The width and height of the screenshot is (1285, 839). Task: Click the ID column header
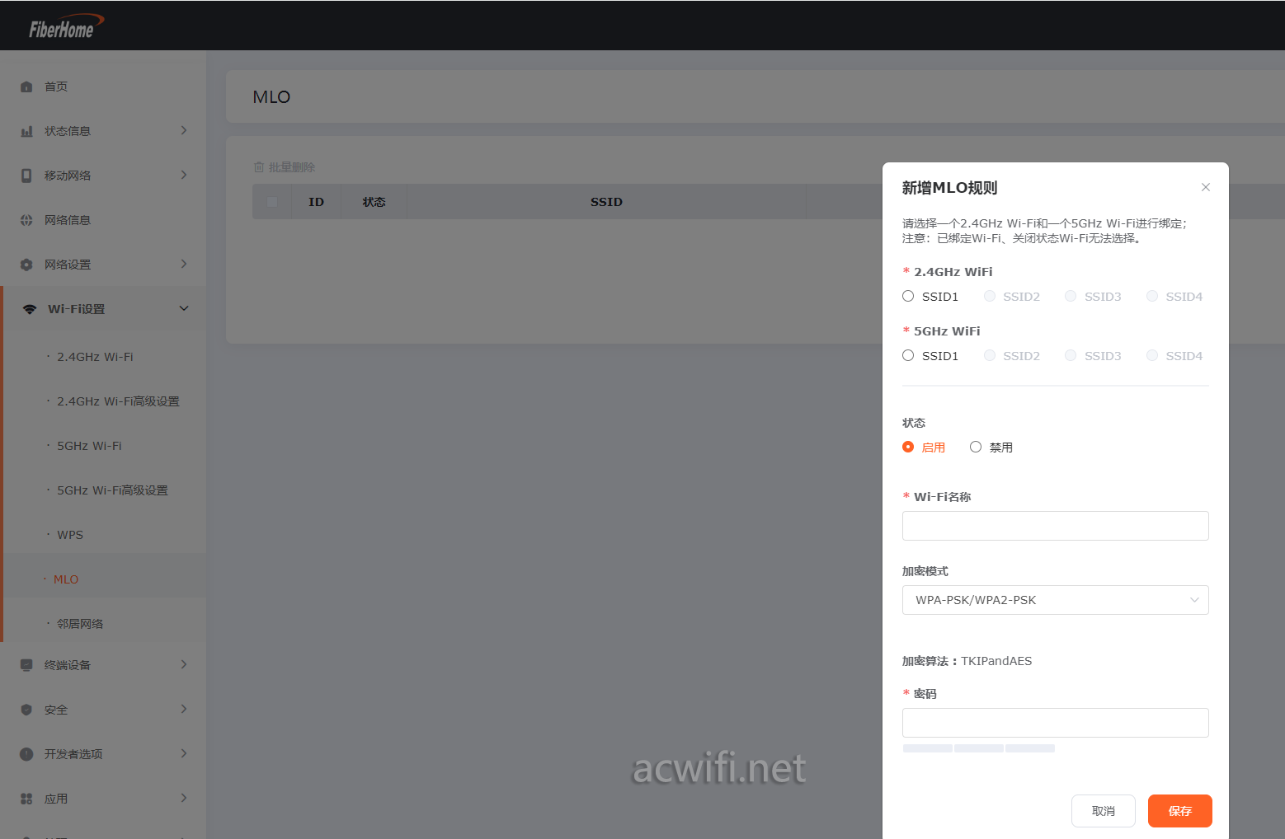[316, 202]
